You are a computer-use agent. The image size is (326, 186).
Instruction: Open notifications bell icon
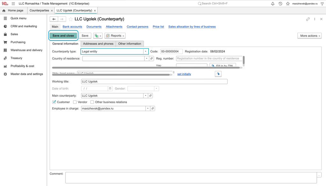pos(273,3)
